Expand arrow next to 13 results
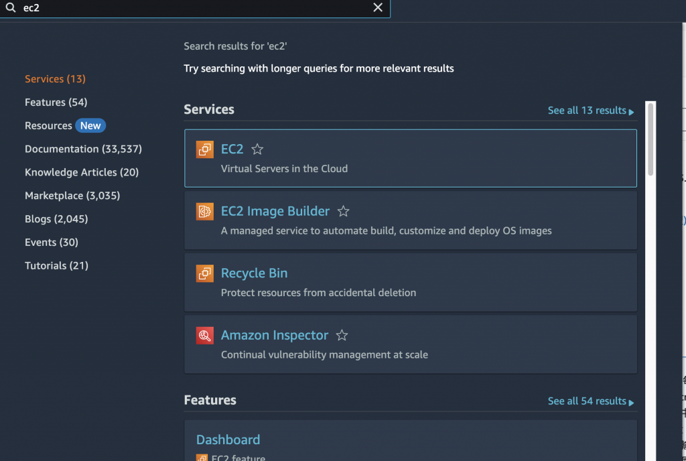This screenshot has width=686, height=461. [x=631, y=112]
